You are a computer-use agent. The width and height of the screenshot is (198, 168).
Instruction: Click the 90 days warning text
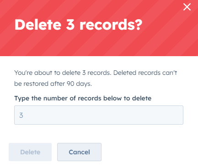coord(53,84)
